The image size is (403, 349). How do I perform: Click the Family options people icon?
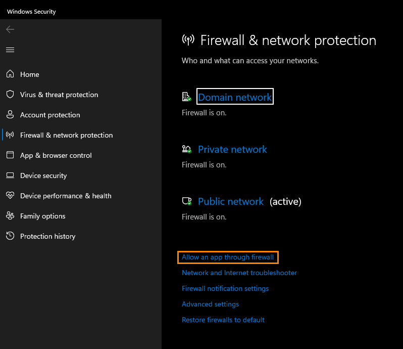[10, 215]
